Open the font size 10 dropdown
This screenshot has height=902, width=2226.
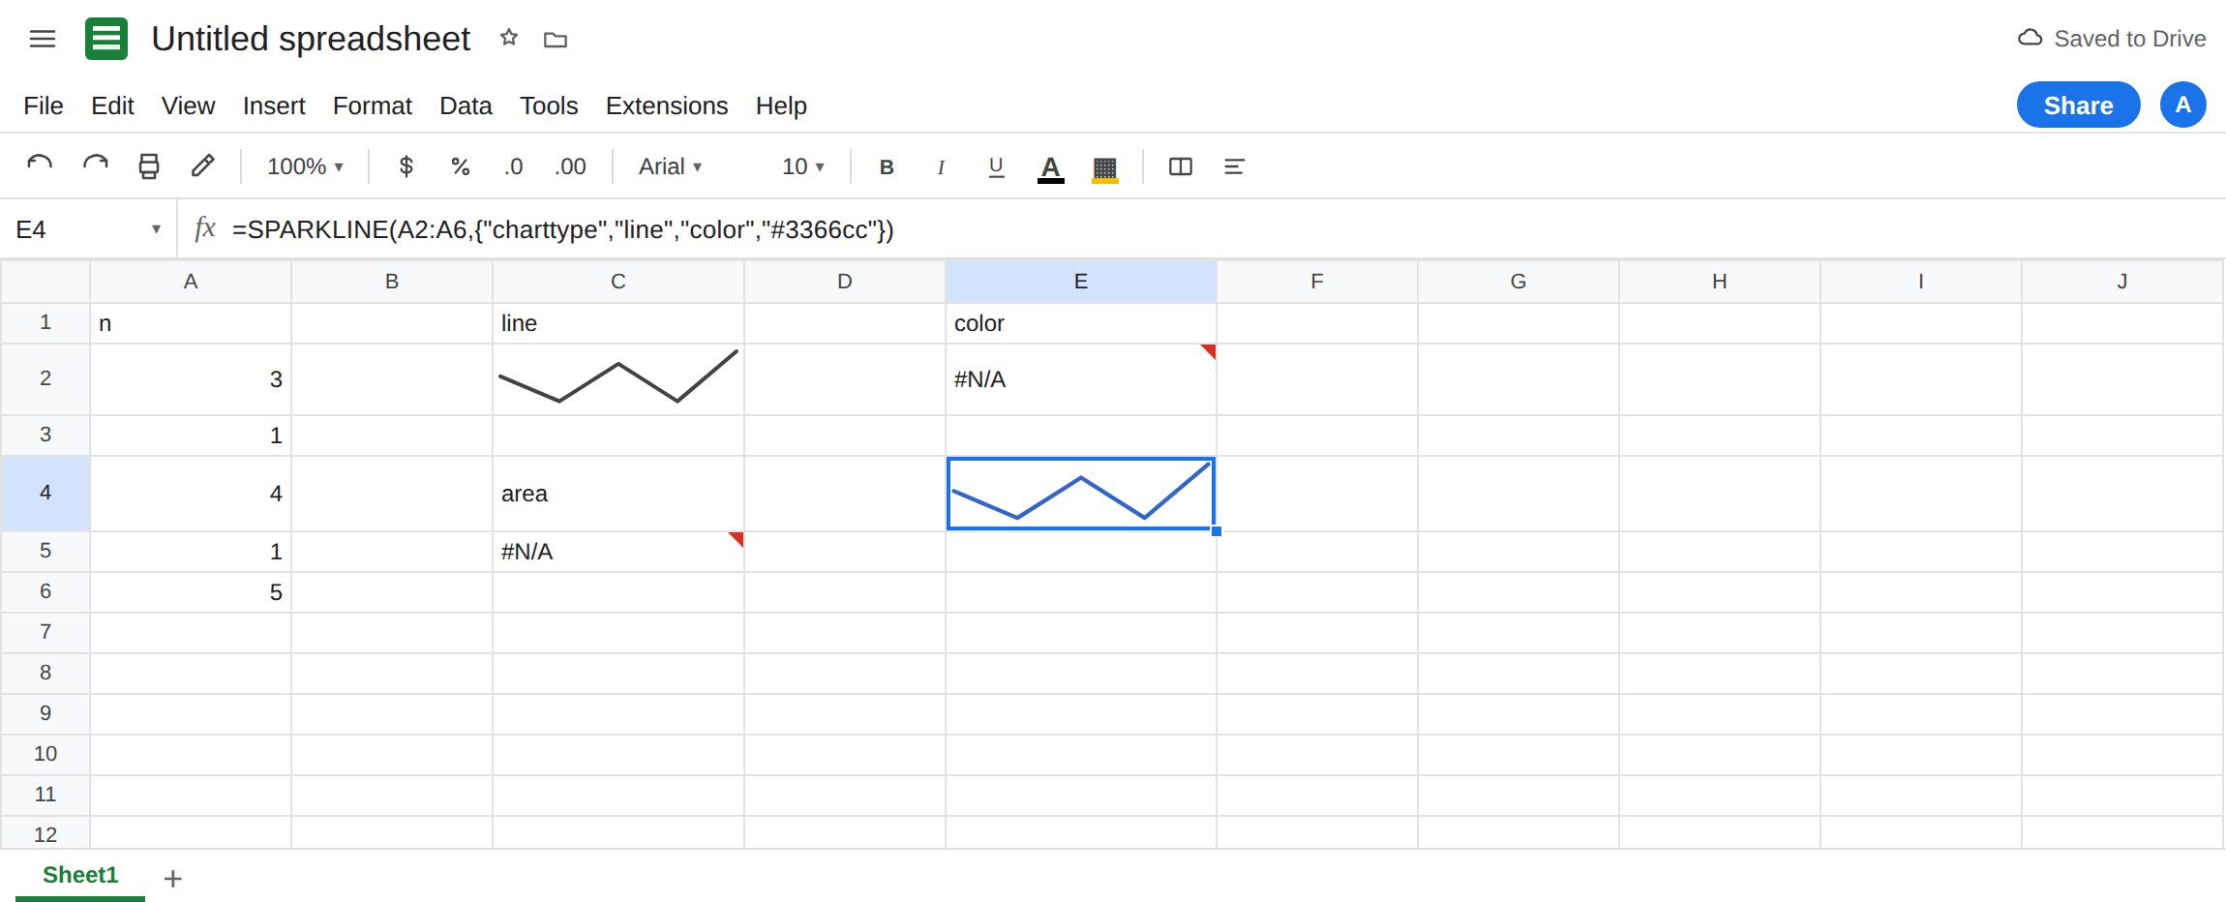click(x=803, y=166)
